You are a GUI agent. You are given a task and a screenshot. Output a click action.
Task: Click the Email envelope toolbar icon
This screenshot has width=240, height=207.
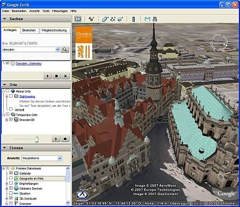click(147, 19)
